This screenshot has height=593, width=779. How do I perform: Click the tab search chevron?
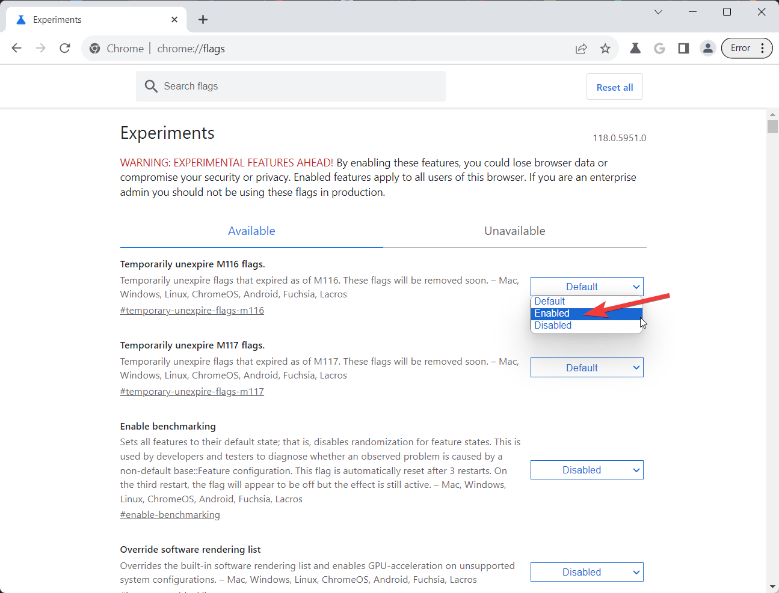coord(659,12)
